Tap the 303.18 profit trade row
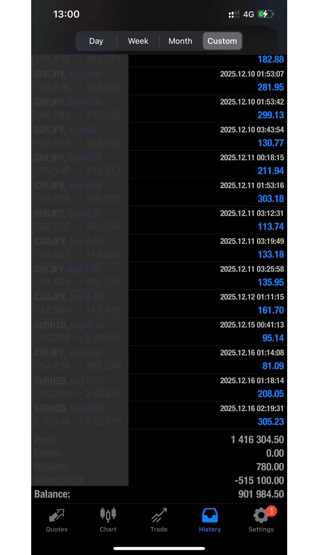The image size is (312, 555). (207, 192)
